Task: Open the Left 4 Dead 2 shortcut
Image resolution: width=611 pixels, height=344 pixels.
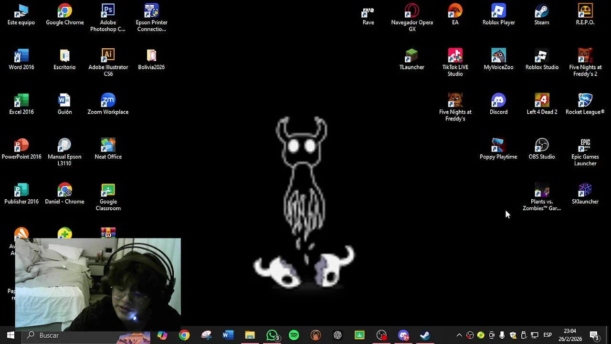Action: 542,105
